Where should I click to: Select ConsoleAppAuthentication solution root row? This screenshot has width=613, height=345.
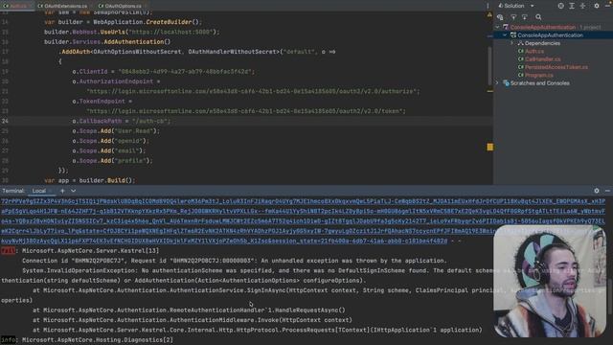pos(554,27)
